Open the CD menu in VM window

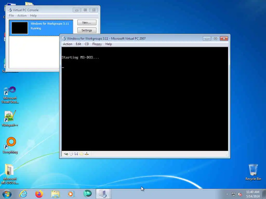click(87, 44)
